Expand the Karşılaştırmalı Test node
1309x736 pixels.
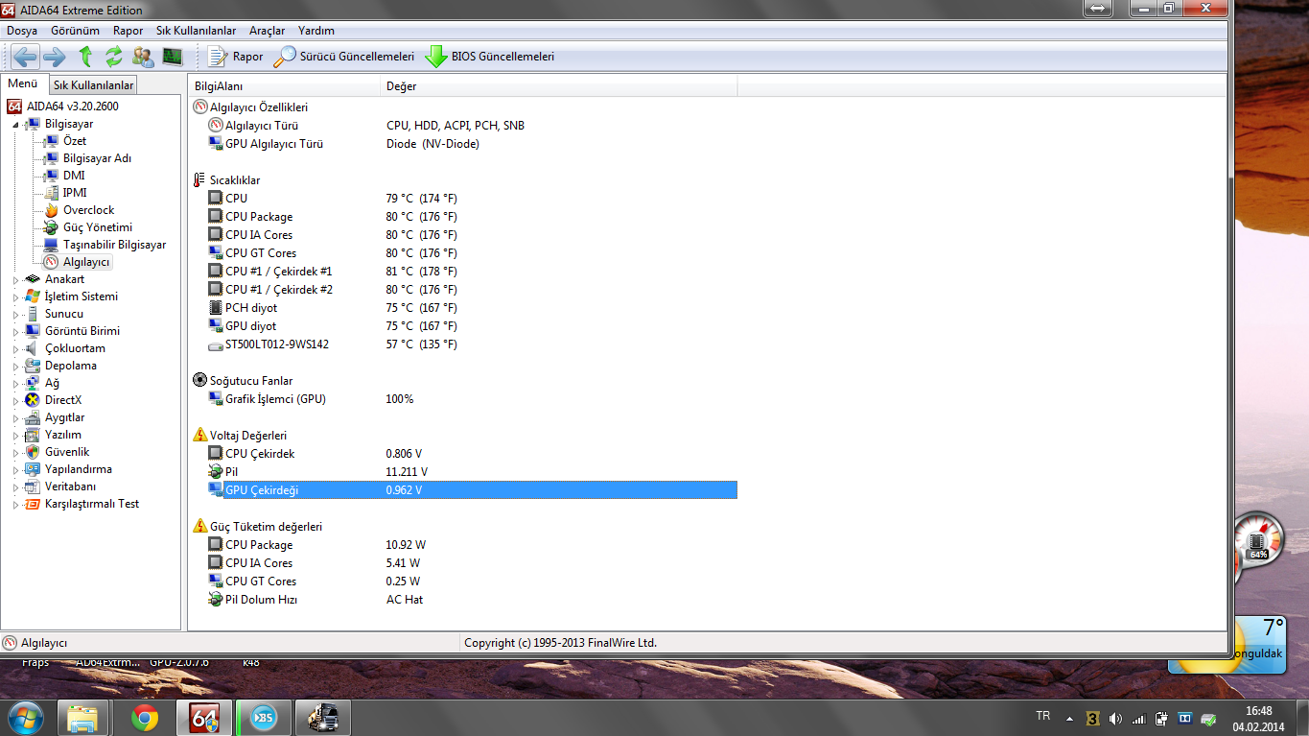click(x=16, y=505)
